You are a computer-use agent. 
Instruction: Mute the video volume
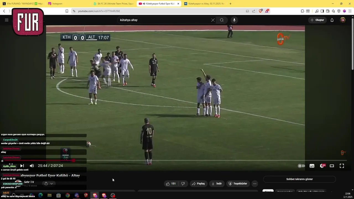[32, 166]
